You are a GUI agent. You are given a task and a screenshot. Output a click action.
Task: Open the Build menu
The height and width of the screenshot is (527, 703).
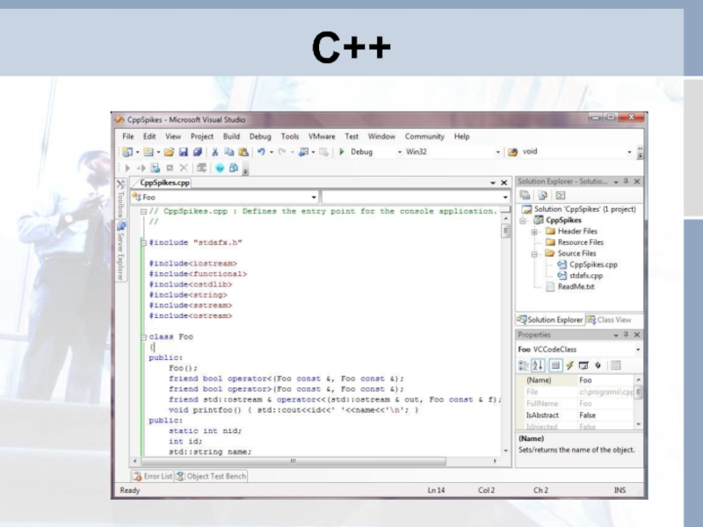tap(231, 136)
